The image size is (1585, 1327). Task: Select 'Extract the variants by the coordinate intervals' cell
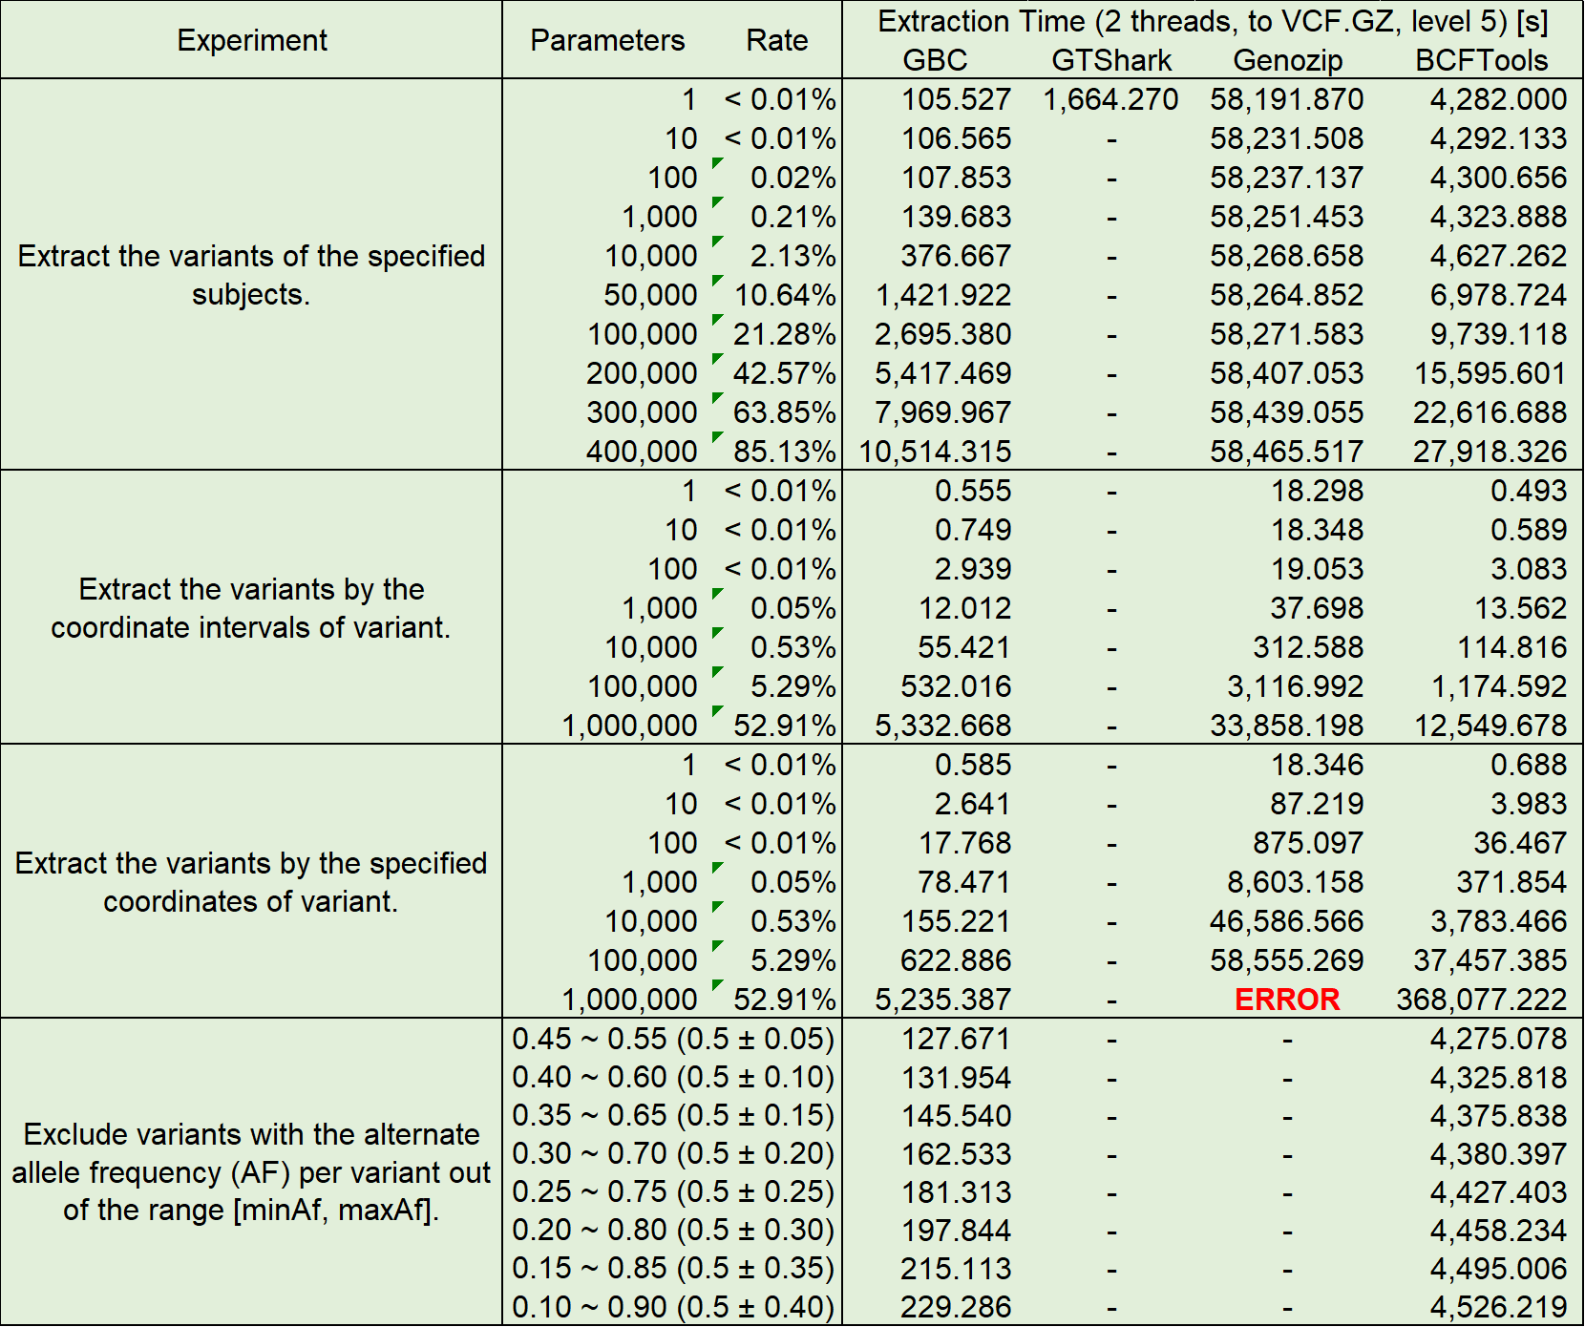(252, 608)
